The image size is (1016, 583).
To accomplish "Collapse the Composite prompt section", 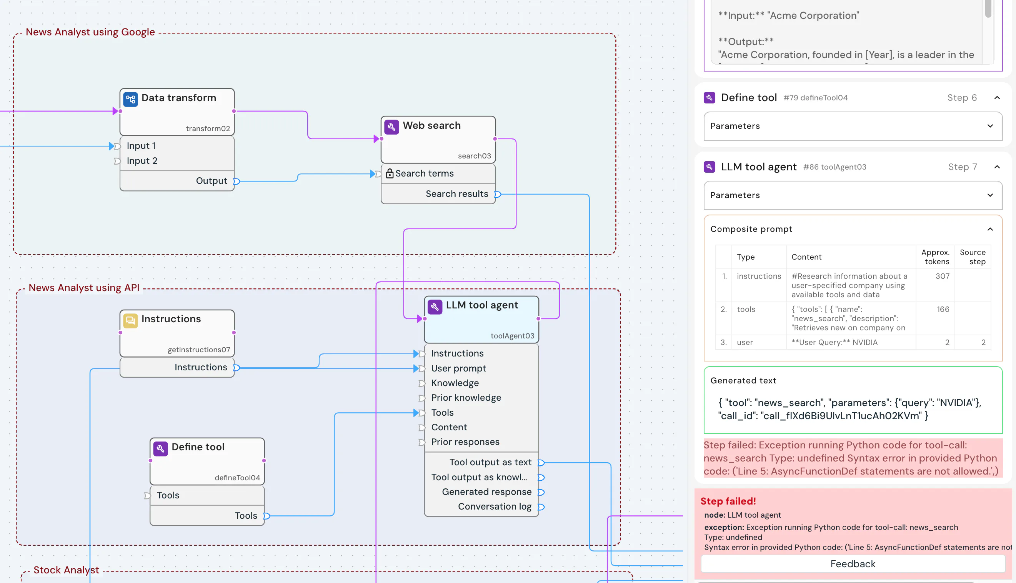I will (990, 230).
